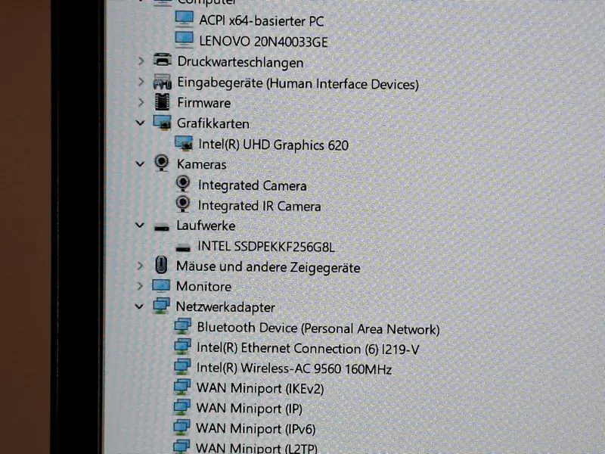The height and width of the screenshot is (454, 605).
Task: Select the Integrated IR Camera entry
Action: pos(259,206)
